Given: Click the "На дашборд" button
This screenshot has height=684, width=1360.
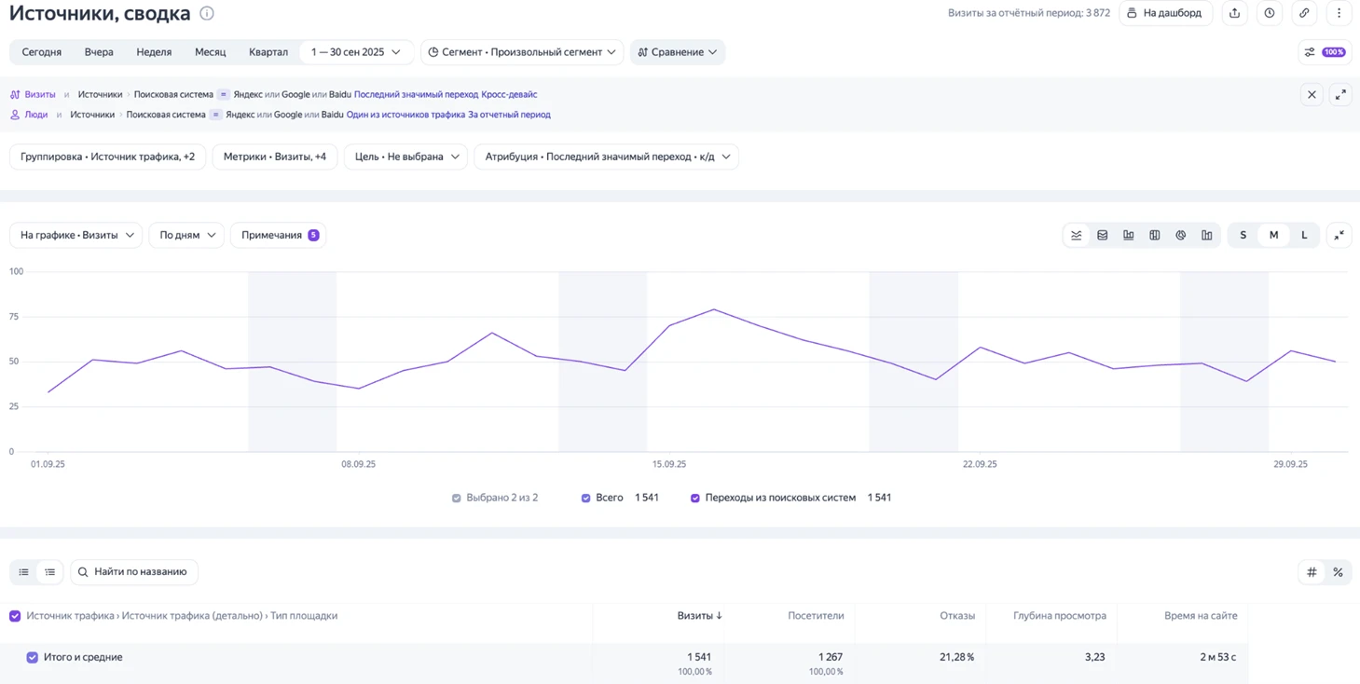Looking at the screenshot, I should pos(1165,13).
